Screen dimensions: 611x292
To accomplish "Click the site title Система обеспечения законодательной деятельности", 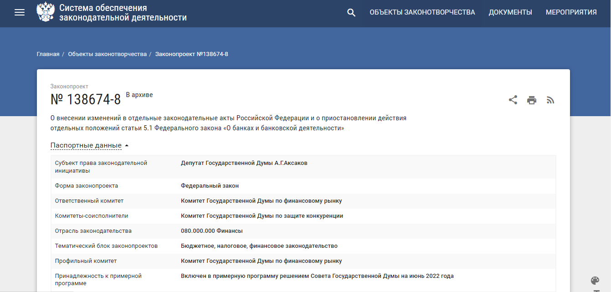I will tap(123, 13).
